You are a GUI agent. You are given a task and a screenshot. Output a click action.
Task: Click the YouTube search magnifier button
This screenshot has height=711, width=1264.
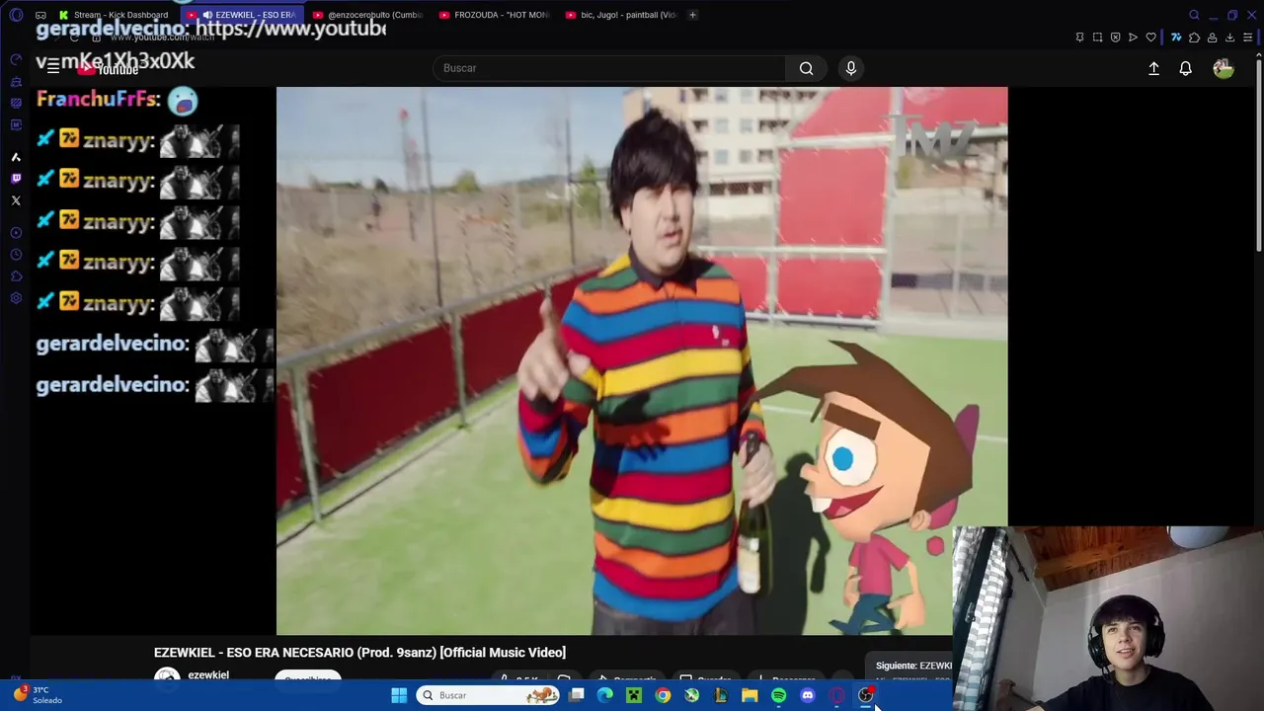(x=807, y=68)
